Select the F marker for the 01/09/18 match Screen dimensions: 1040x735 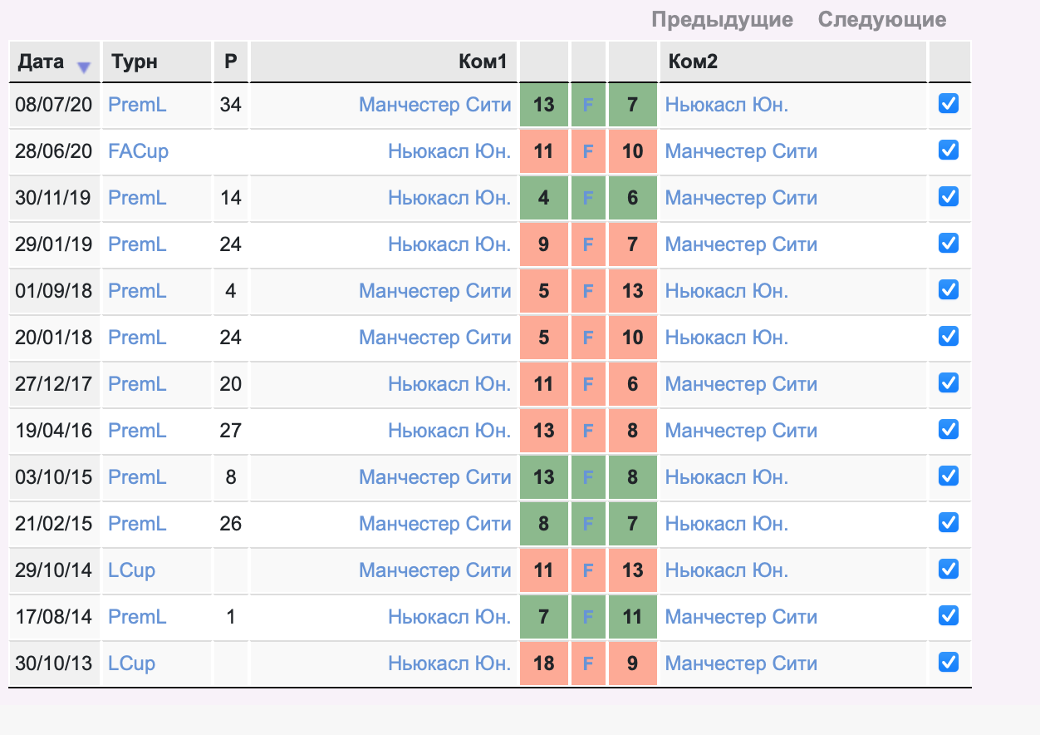588,291
